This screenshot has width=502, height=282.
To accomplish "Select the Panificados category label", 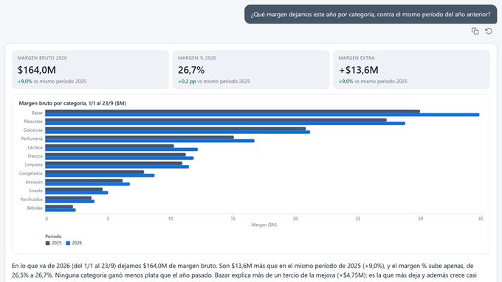I will [31, 199].
